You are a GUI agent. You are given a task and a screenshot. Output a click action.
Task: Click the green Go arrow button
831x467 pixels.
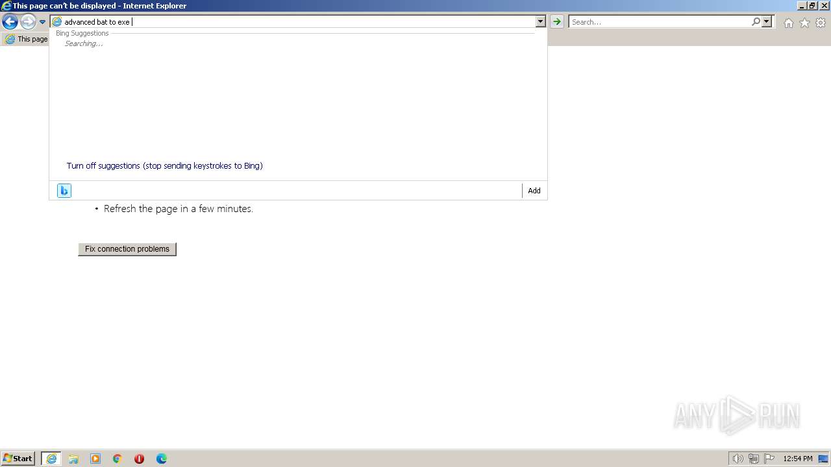(x=556, y=21)
